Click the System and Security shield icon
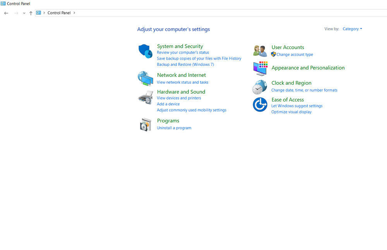The width and height of the screenshot is (387, 250). pyautogui.click(x=145, y=51)
